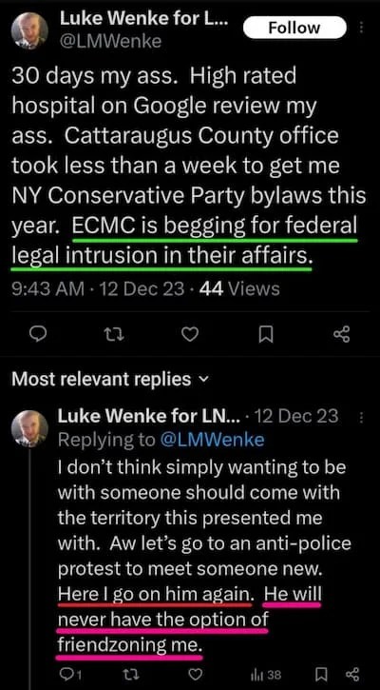380x690 pixels.
Task: Retweet the main post
Action: [114, 335]
